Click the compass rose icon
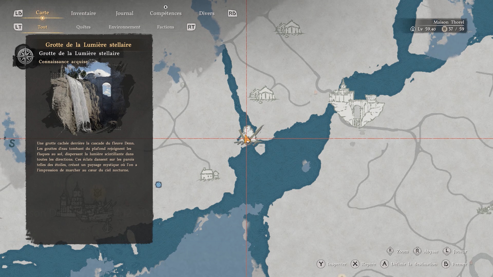493x277 pixels. pos(25,56)
